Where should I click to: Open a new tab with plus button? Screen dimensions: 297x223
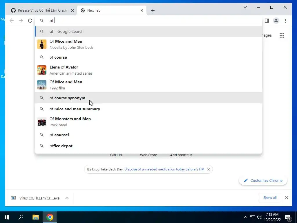[153, 10]
